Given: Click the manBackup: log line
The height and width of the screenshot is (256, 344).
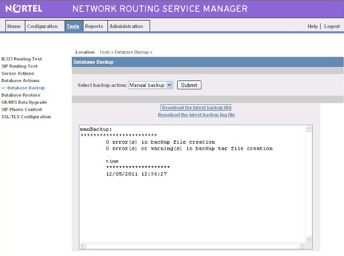Looking at the screenshot, I should (x=96, y=129).
